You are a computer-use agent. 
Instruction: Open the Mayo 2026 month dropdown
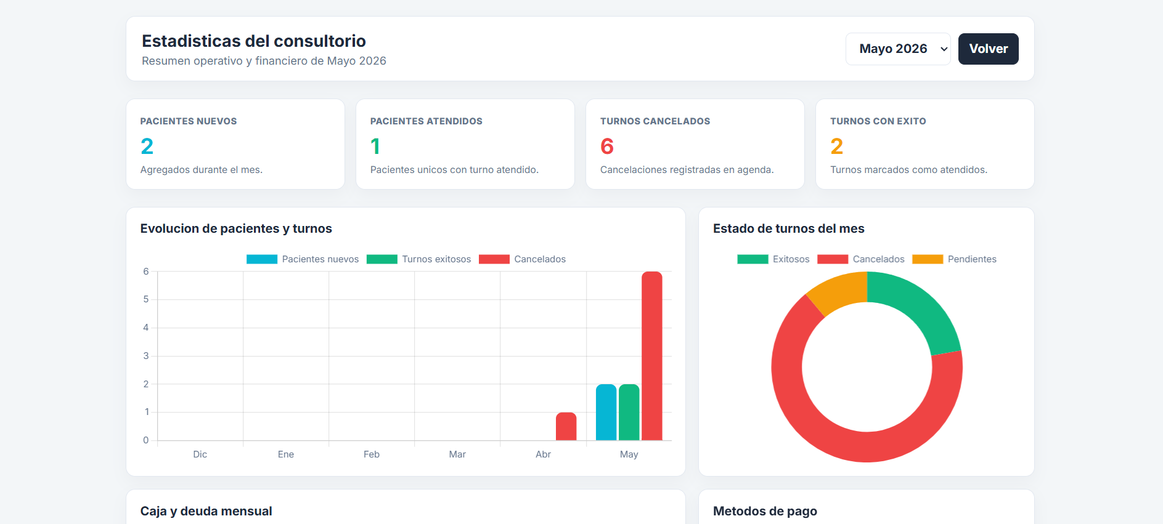[x=898, y=49]
